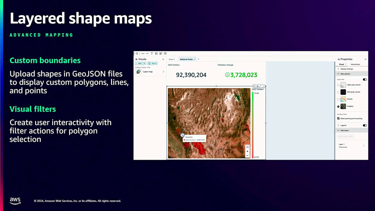This screenshot has width=375, height=211.
Task: Maximize the map visual with expand icon
Action: coord(260,86)
